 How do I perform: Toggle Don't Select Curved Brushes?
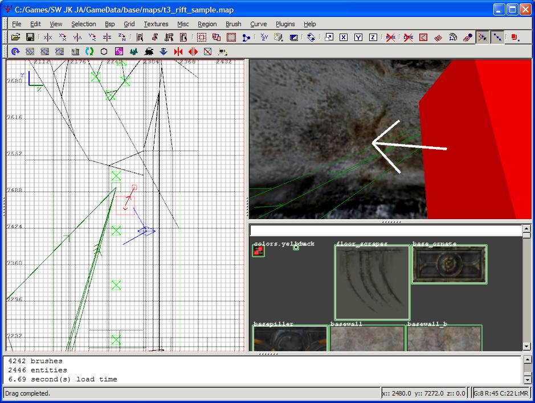tap(408, 37)
